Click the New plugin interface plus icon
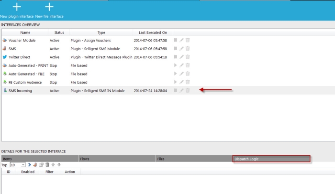The image size is (335, 194). coord(17,7)
